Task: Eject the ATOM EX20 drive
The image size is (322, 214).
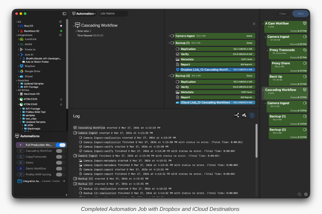Action: click(61, 99)
